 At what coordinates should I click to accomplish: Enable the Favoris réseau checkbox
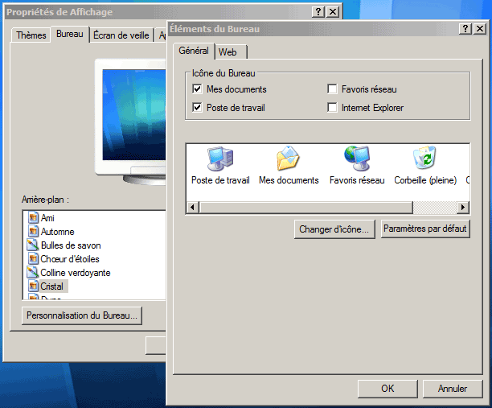coord(332,89)
